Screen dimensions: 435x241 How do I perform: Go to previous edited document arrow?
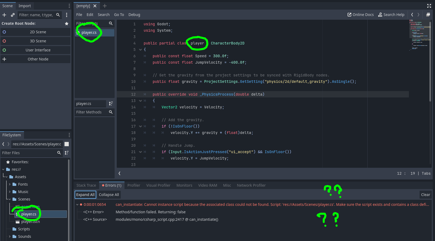pos(412,15)
